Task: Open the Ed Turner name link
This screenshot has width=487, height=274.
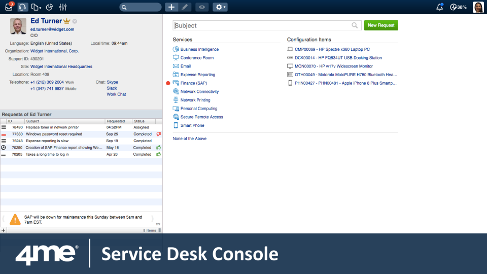Action: pyautogui.click(x=46, y=21)
